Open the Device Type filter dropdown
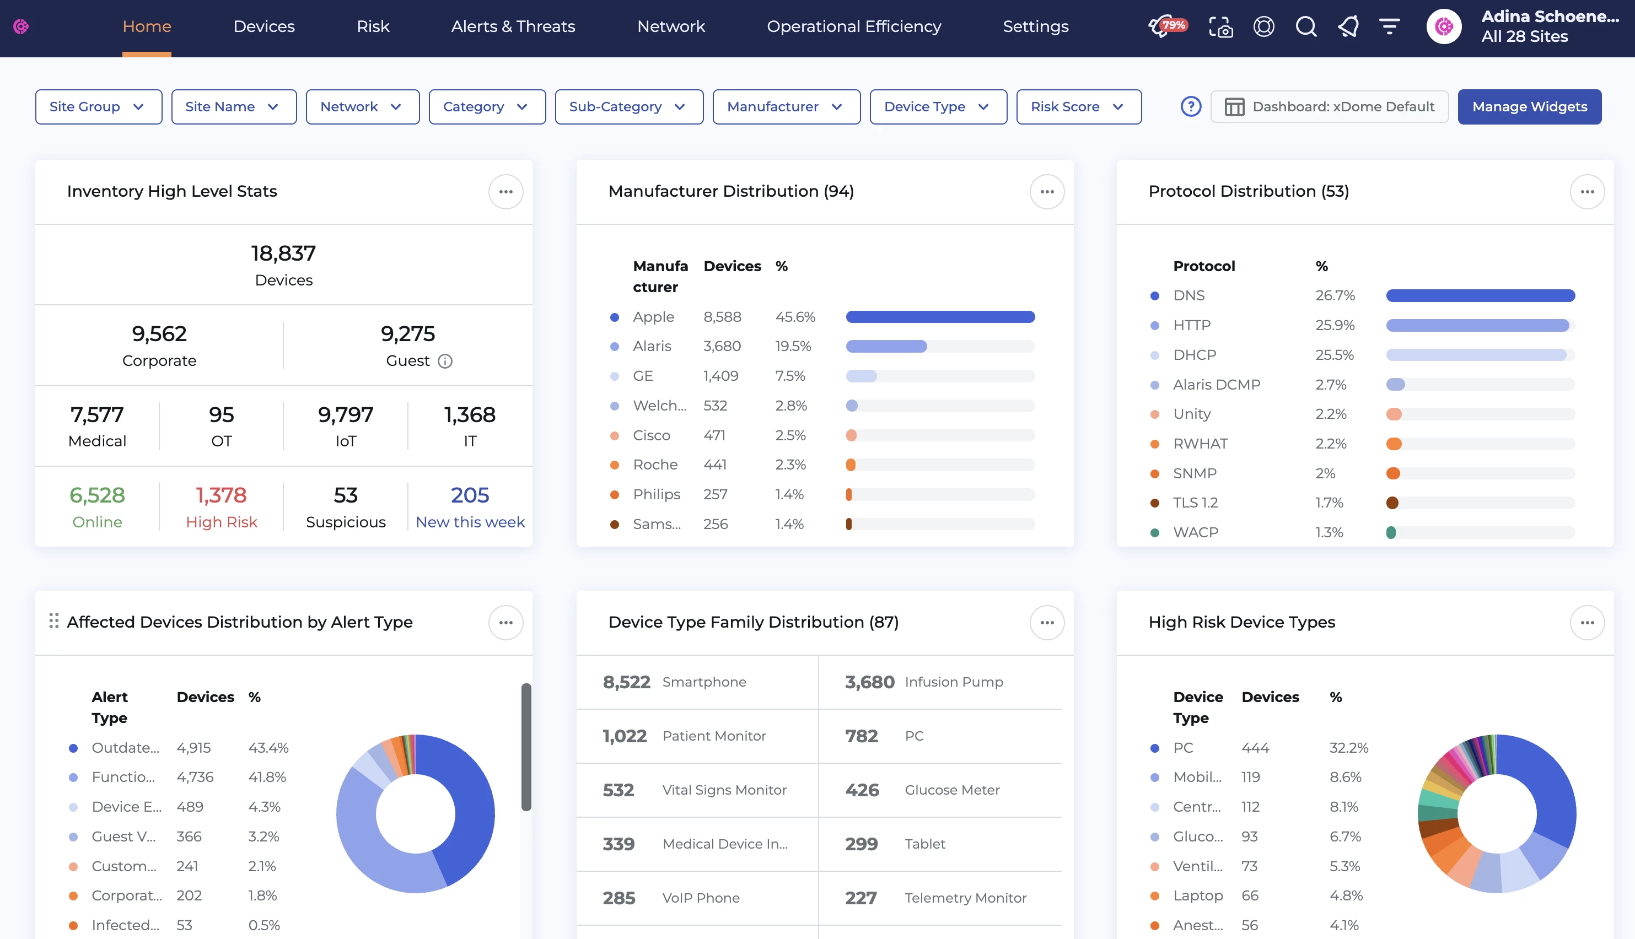This screenshot has height=939, width=1635. (x=938, y=106)
